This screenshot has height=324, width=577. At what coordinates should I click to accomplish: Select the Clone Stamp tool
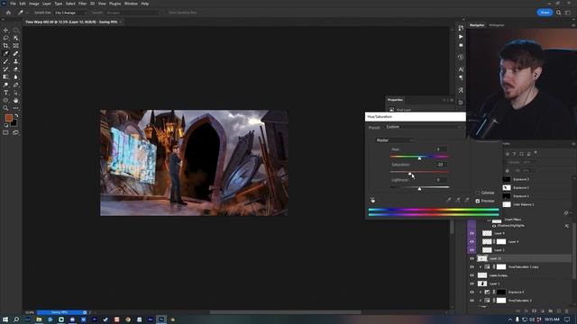(x=16, y=61)
